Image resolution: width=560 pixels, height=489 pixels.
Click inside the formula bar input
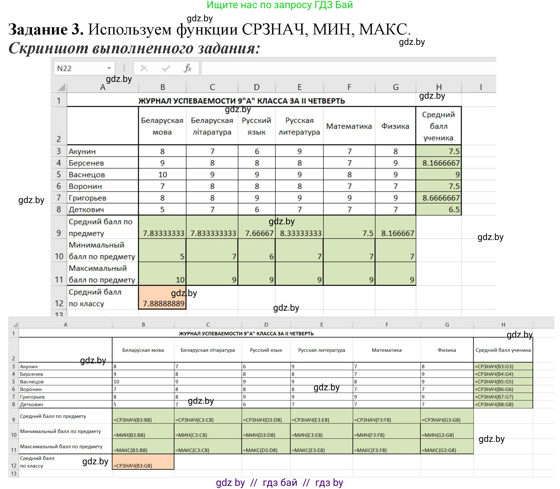pyautogui.click(x=348, y=68)
